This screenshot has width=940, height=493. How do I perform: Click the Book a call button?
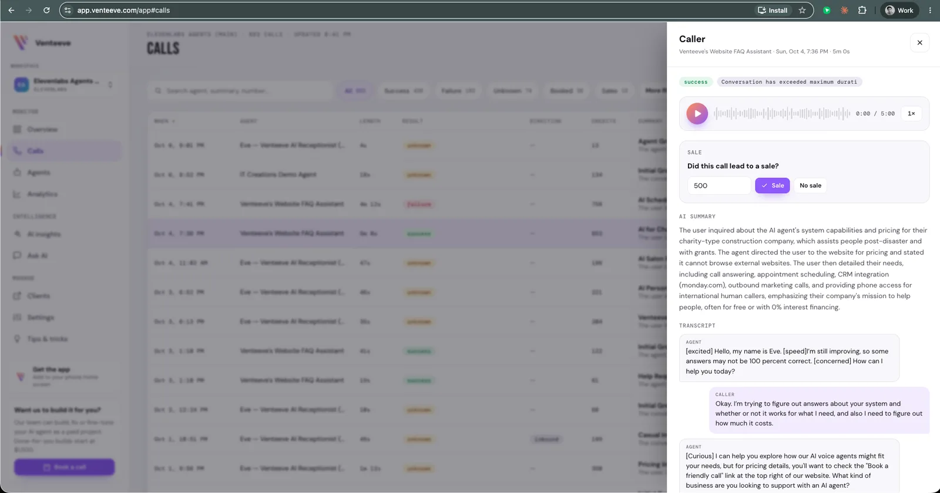65,467
